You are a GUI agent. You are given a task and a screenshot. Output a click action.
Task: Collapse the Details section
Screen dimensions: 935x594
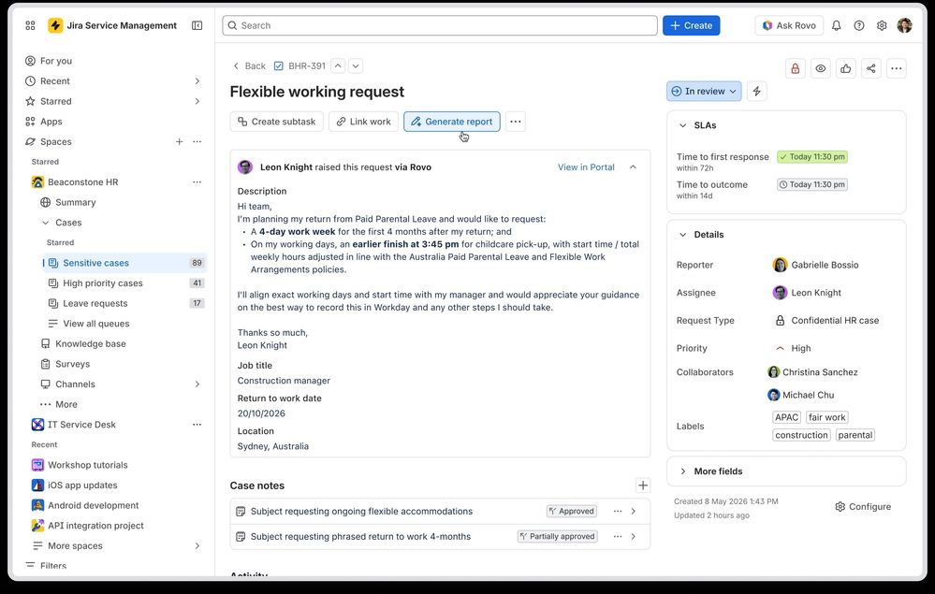pos(682,235)
